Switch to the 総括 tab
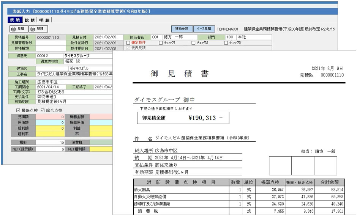 [30, 20]
